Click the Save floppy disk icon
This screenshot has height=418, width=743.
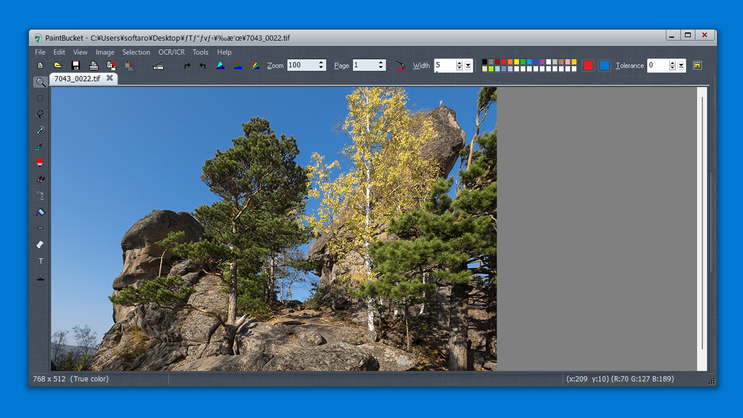tap(75, 66)
